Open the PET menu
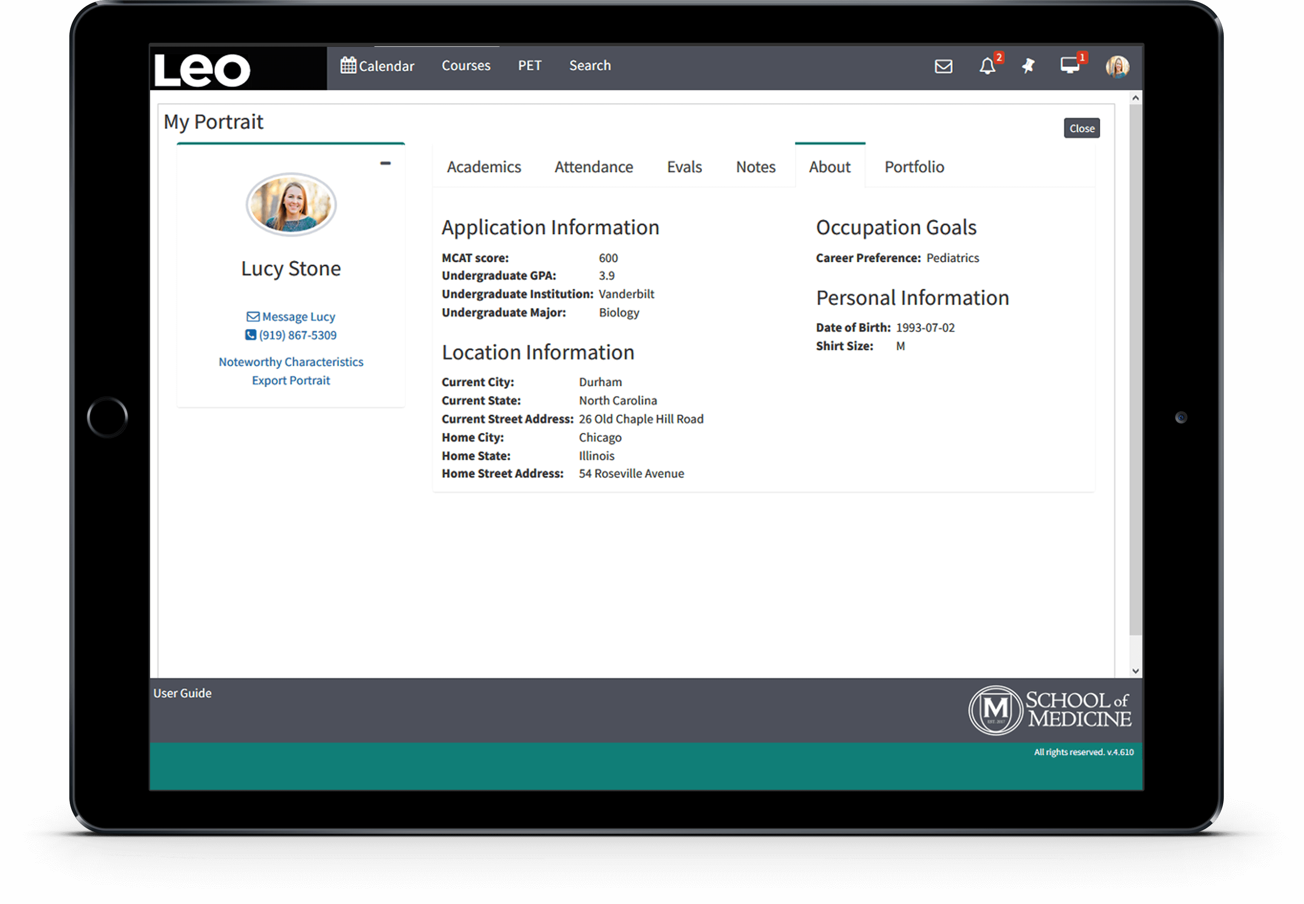Screen dimensions: 1304x904 coord(529,66)
